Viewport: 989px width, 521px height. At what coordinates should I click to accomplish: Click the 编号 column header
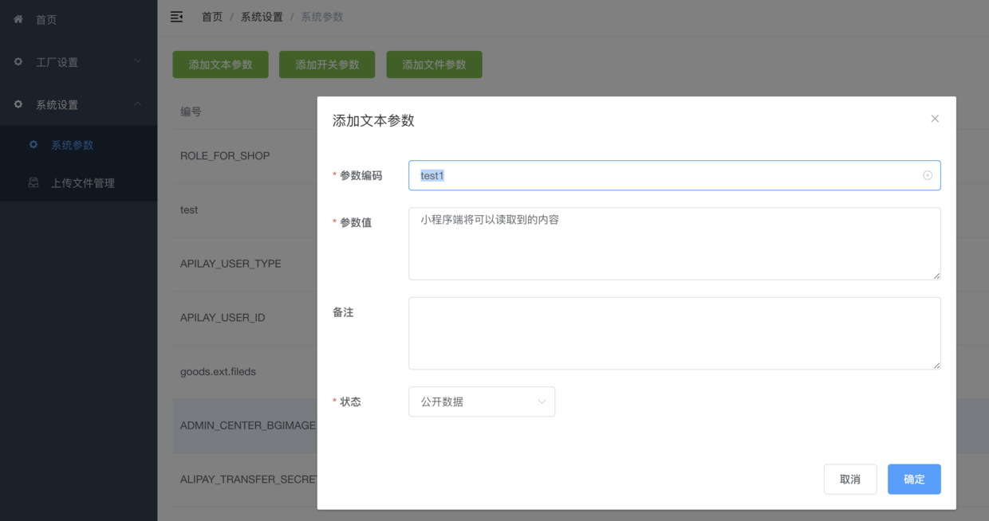pyautogui.click(x=191, y=112)
